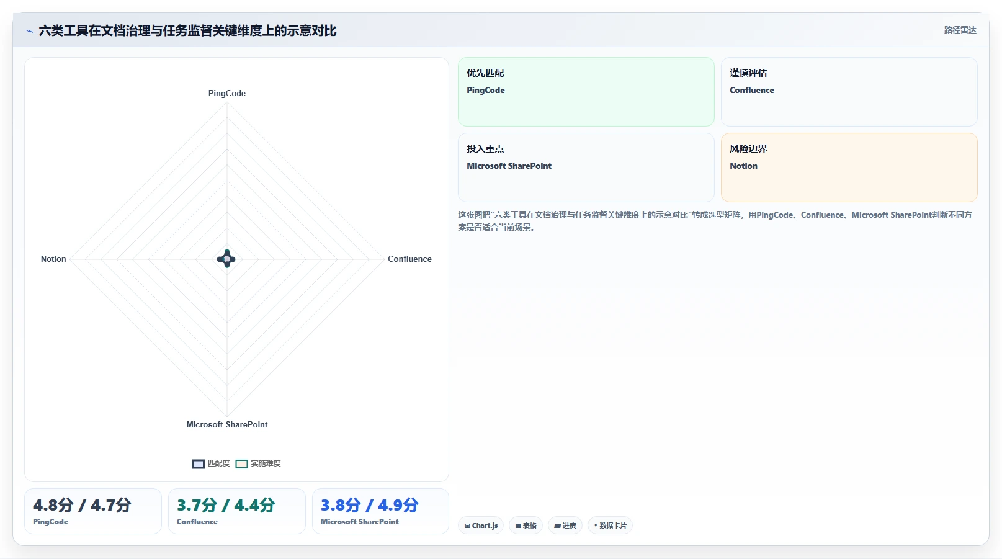Click the PingCode score card 4.8分 / 4.7分
1002x559 pixels.
click(x=93, y=511)
